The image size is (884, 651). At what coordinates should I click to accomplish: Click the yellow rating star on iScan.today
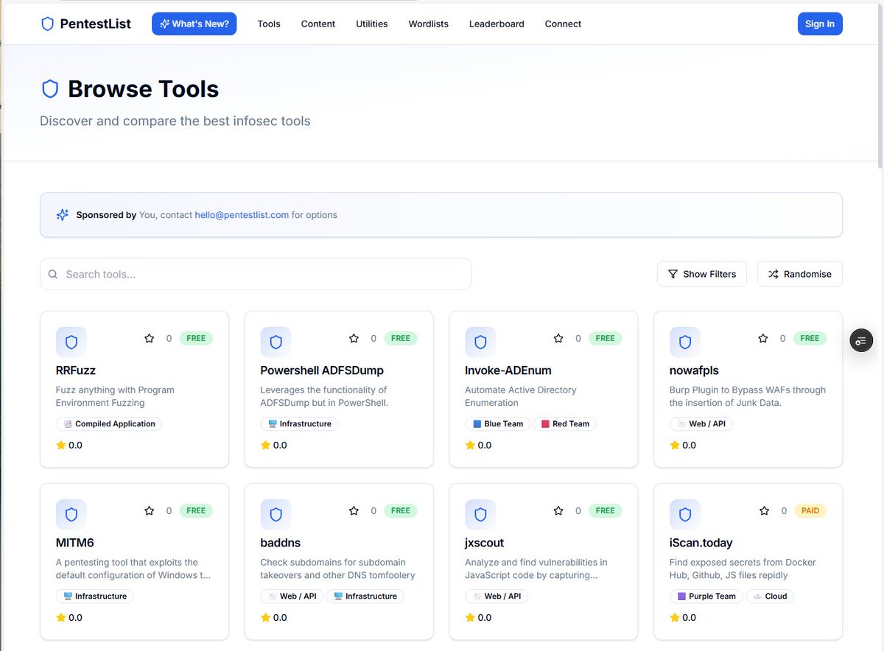[674, 617]
